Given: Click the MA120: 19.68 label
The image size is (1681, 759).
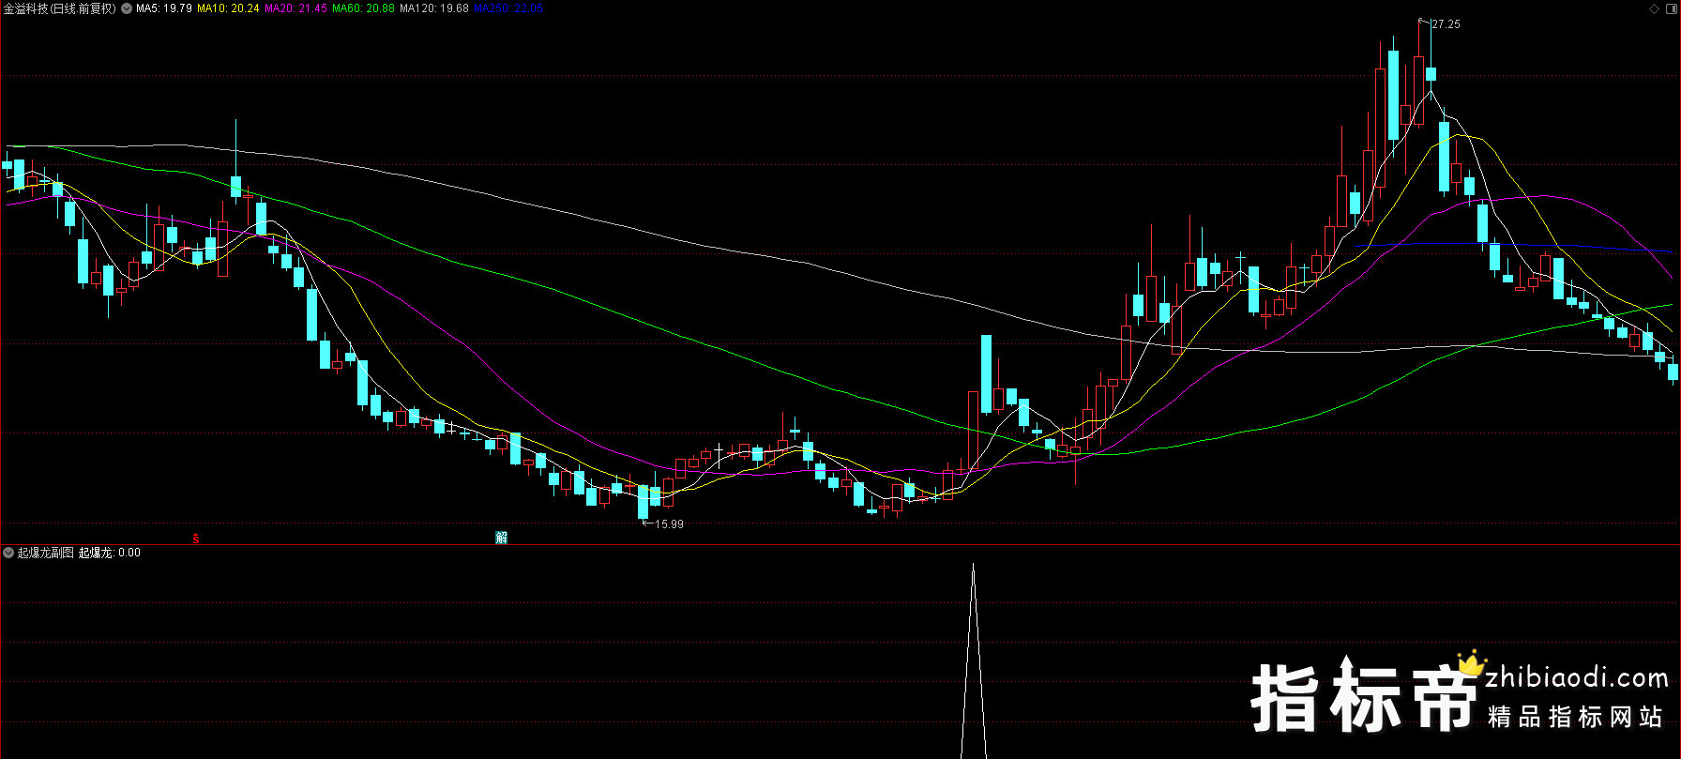Looking at the screenshot, I should click(x=433, y=8).
